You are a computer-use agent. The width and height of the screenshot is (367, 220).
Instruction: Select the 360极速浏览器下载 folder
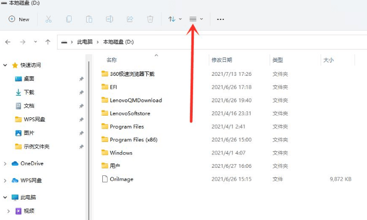132,74
